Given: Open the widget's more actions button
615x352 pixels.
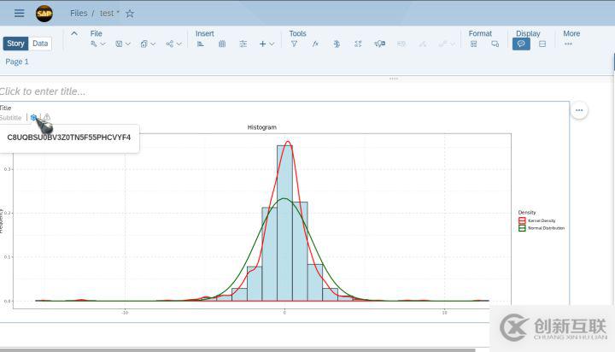Looking at the screenshot, I should (x=579, y=110).
